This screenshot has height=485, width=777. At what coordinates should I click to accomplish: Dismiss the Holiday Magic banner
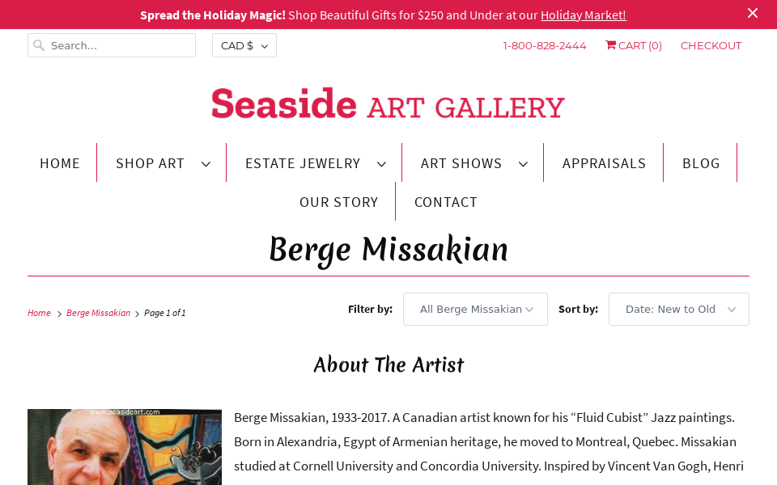(x=753, y=13)
